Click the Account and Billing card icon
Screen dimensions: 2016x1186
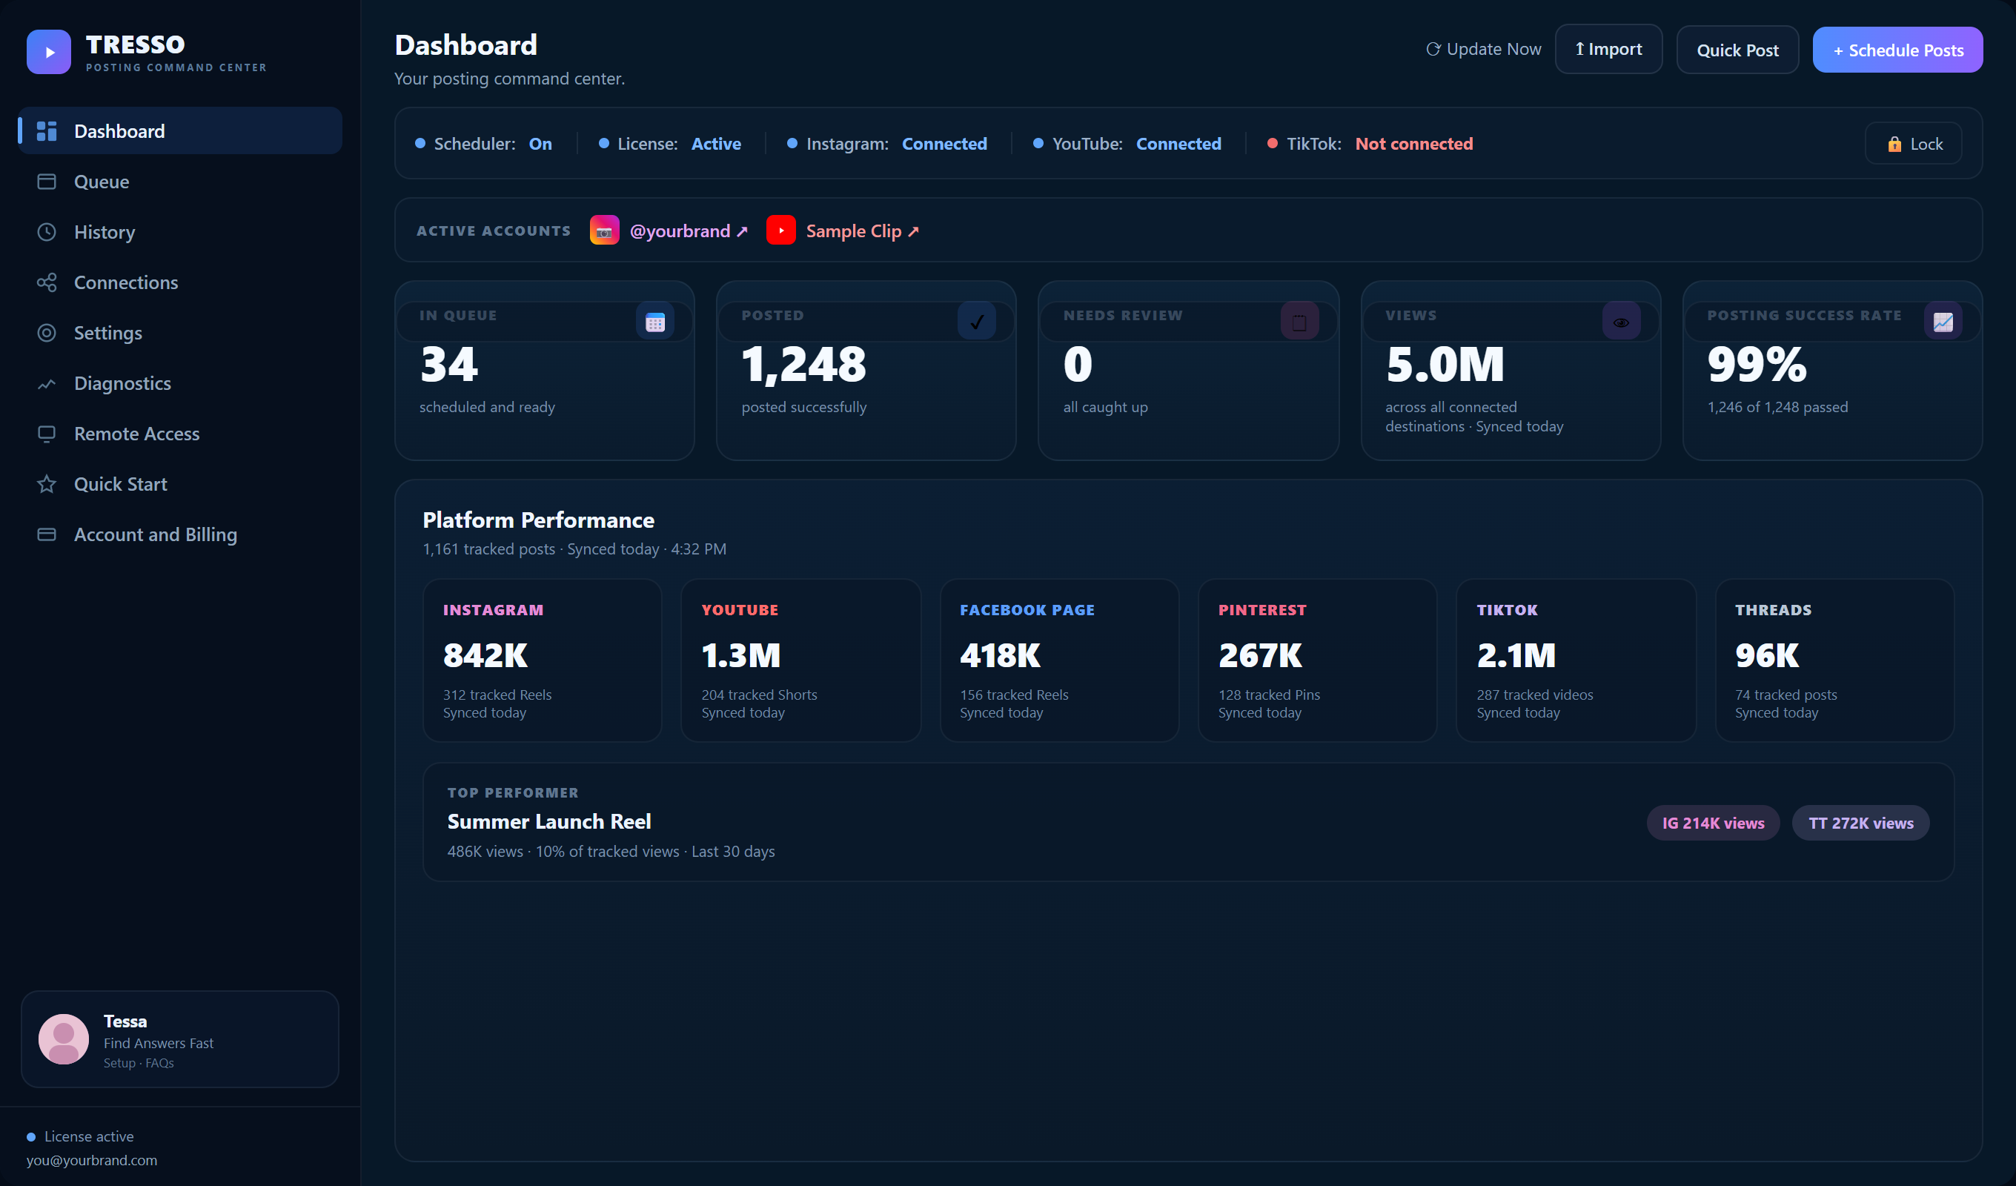click(47, 534)
